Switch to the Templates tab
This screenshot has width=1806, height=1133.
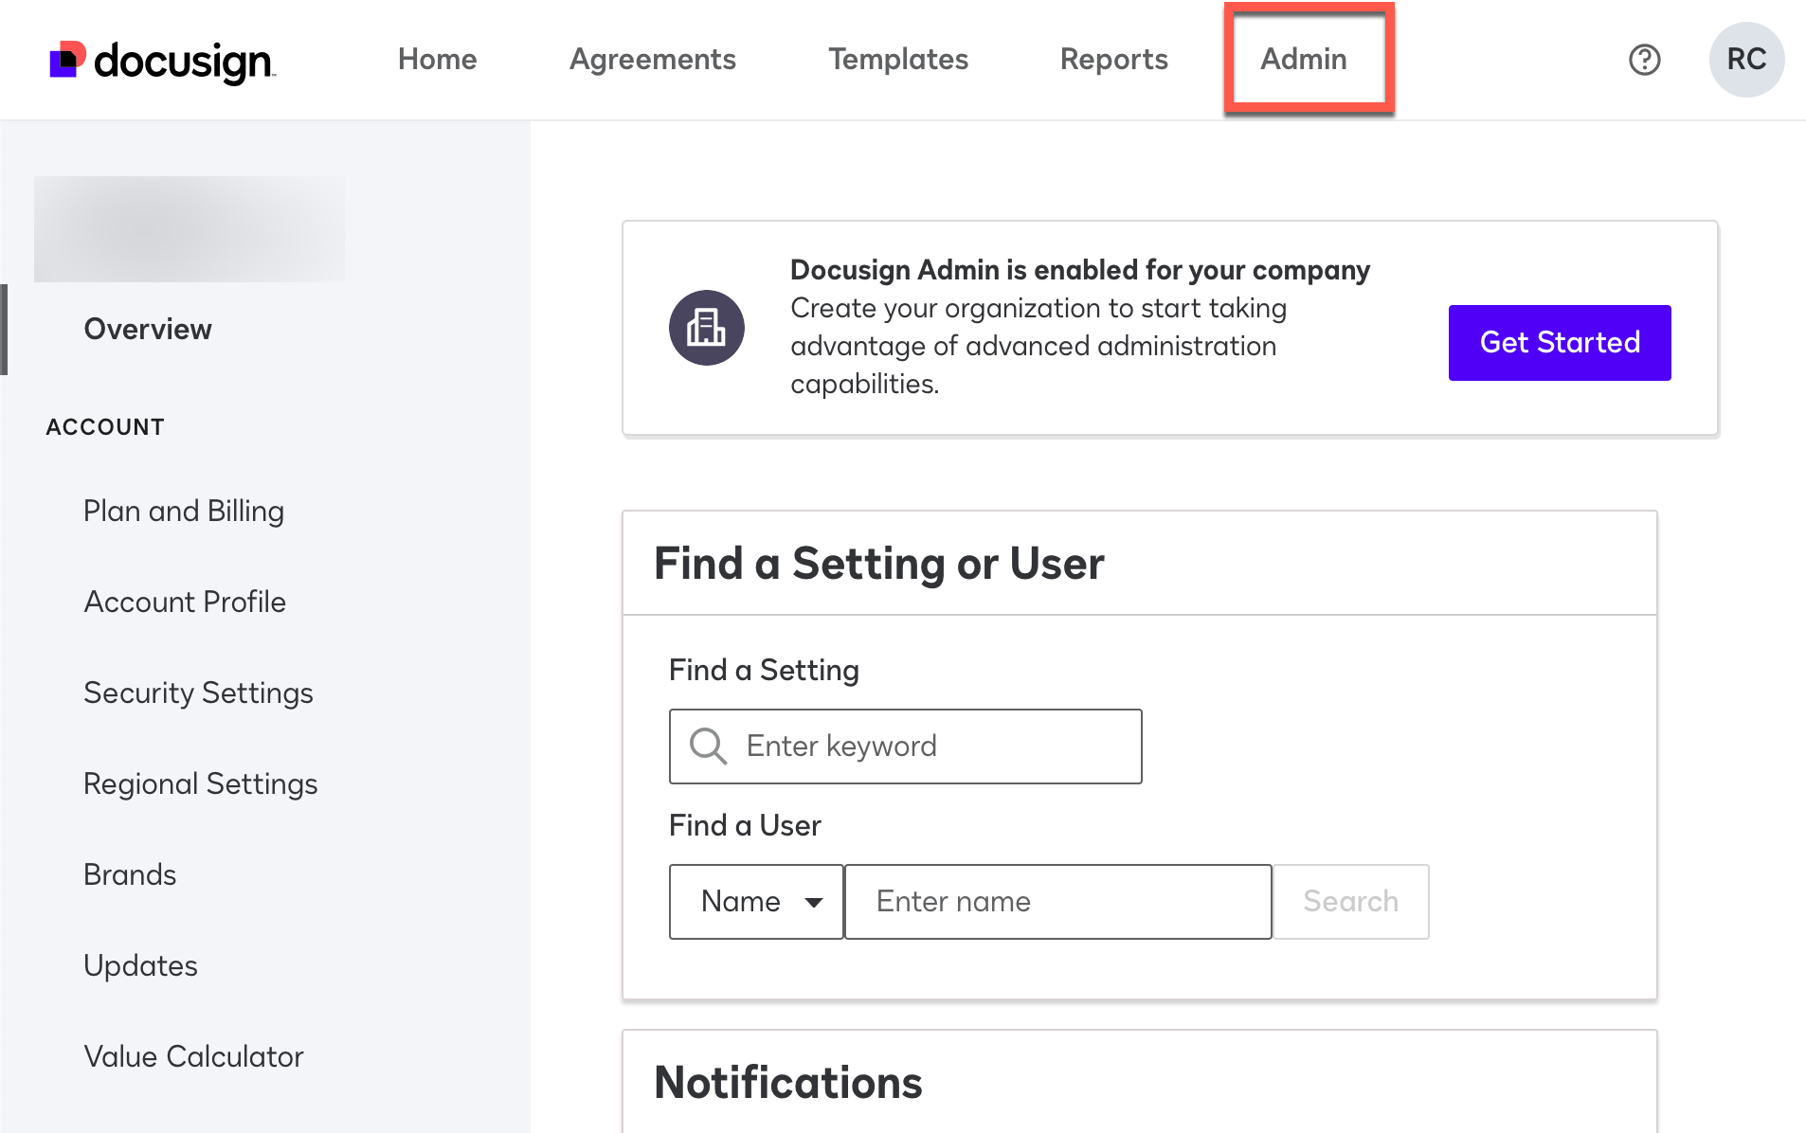(897, 60)
